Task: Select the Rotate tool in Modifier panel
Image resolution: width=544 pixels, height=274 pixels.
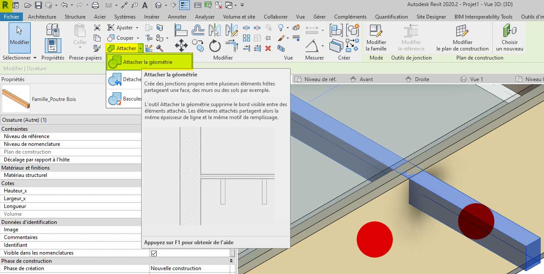Action: pyautogui.click(x=215, y=46)
